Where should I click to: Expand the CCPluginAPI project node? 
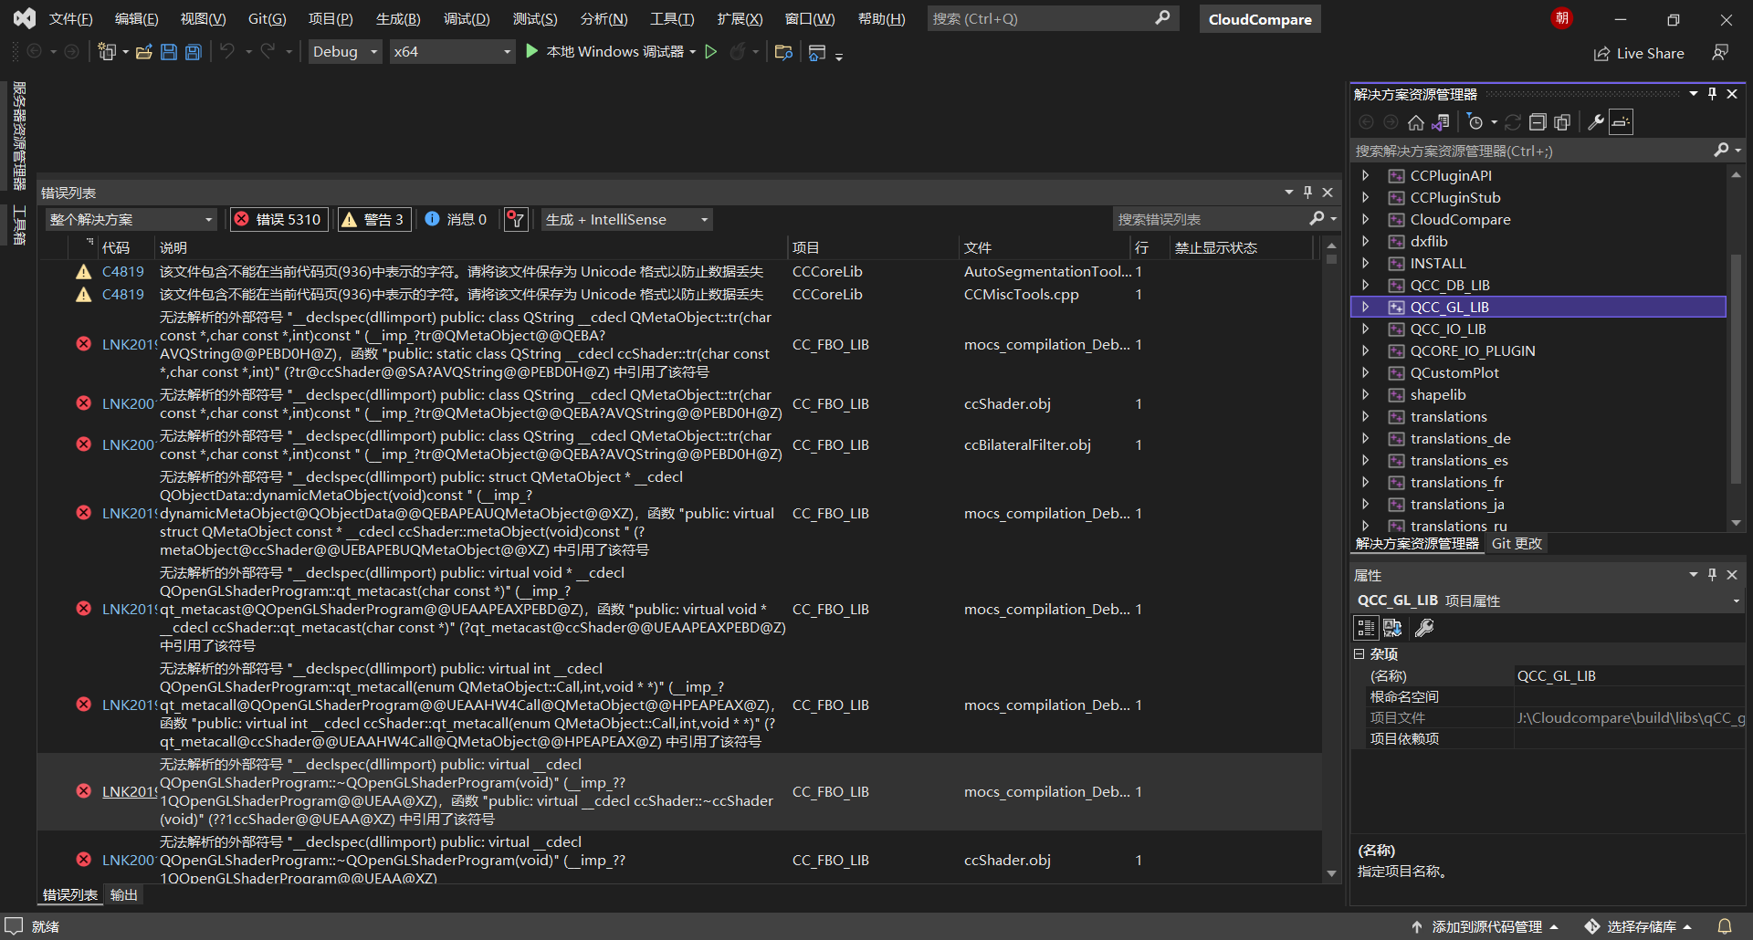coord(1365,175)
